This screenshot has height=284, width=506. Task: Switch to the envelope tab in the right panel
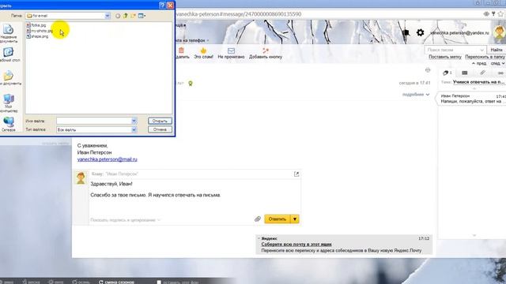tap(465, 73)
